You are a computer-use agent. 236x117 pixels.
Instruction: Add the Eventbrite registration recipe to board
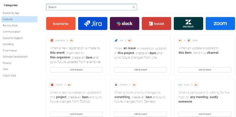tap(76, 70)
